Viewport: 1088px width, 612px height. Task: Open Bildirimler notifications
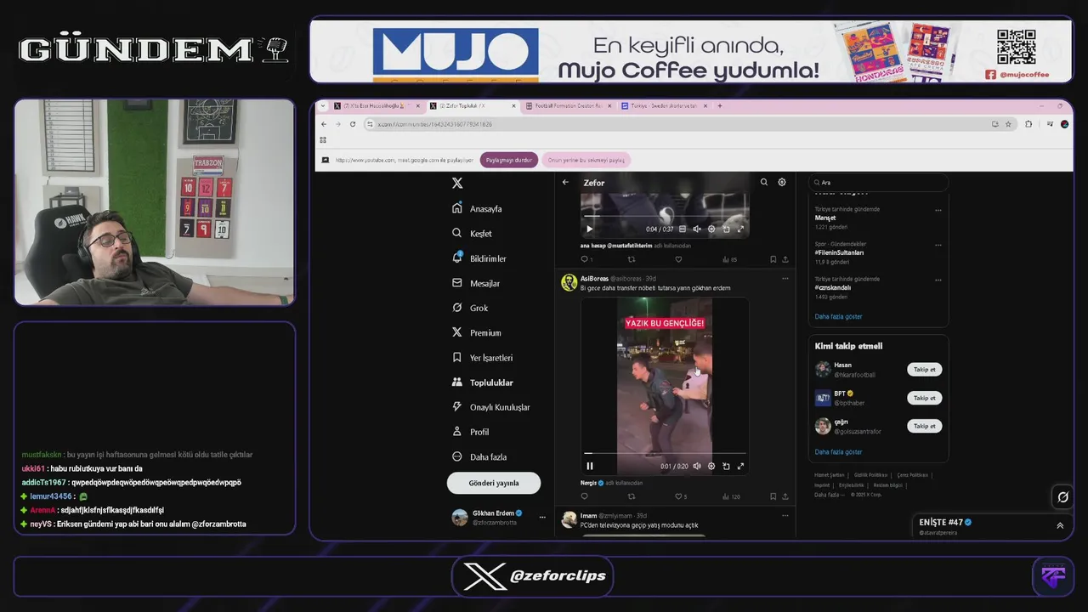[479, 258]
